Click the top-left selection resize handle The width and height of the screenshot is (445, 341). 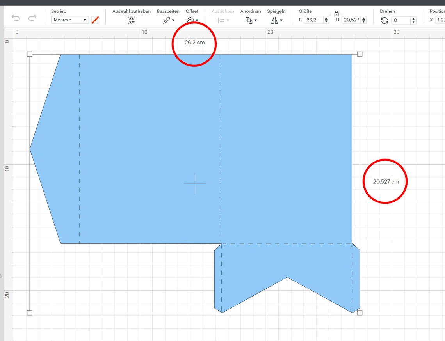30,54
